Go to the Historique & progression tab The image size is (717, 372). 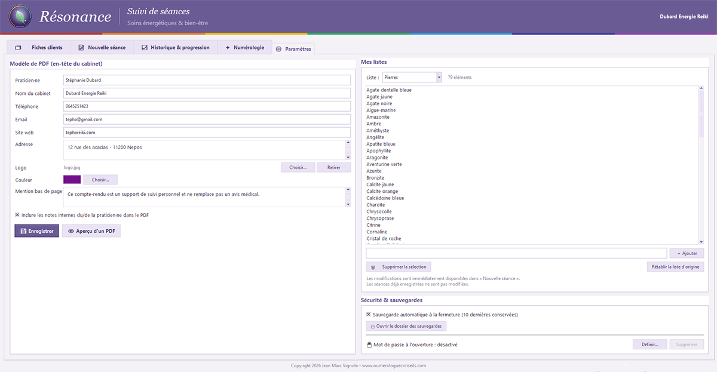(x=176, y=48)
